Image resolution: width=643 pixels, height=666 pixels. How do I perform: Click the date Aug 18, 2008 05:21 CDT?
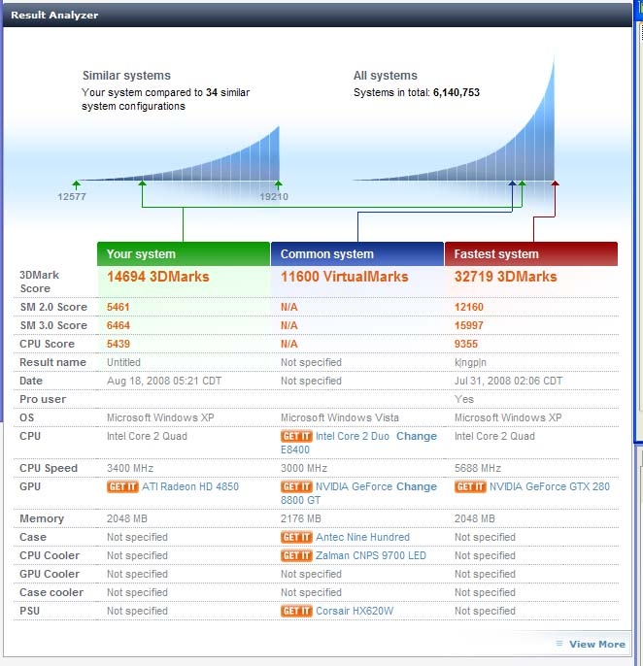click(x=164, y=381)
